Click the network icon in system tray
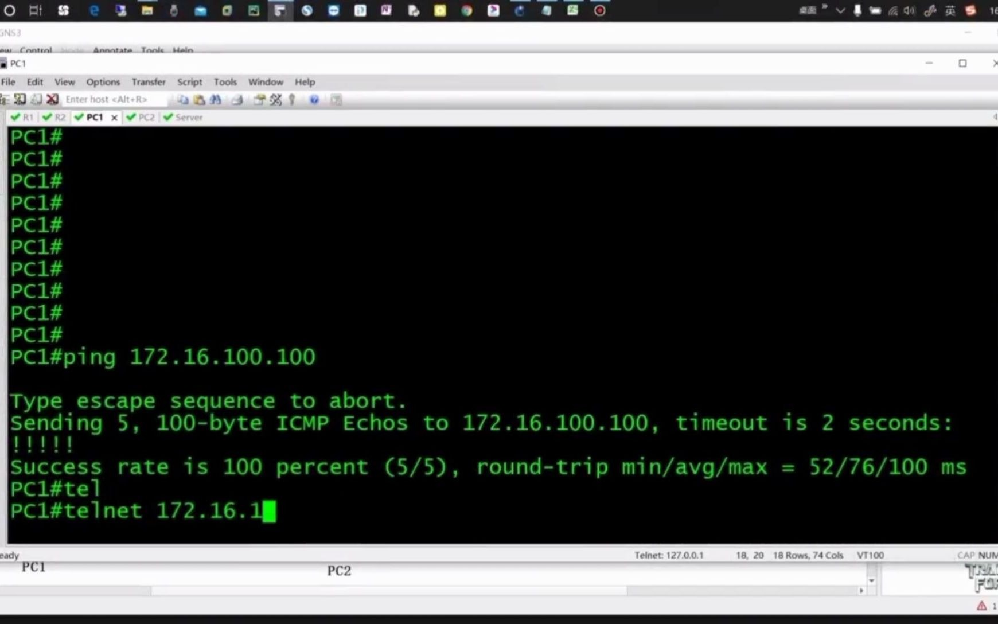The image size is (998, 624). point(893,11)
